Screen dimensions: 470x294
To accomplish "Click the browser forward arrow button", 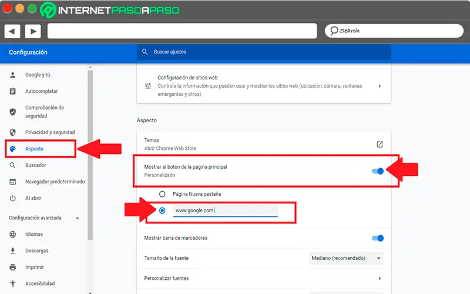I will 33,31.
